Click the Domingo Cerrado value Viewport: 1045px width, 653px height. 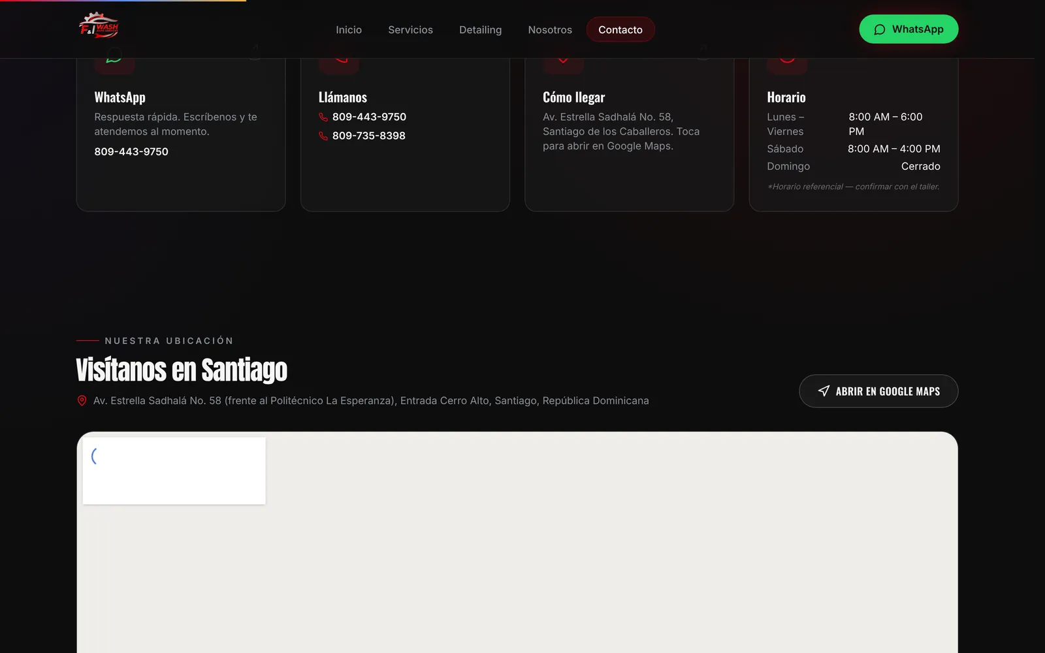click(921, 167)
